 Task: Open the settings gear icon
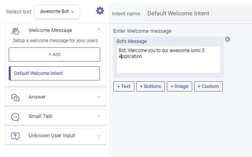(x=100, y=11)
